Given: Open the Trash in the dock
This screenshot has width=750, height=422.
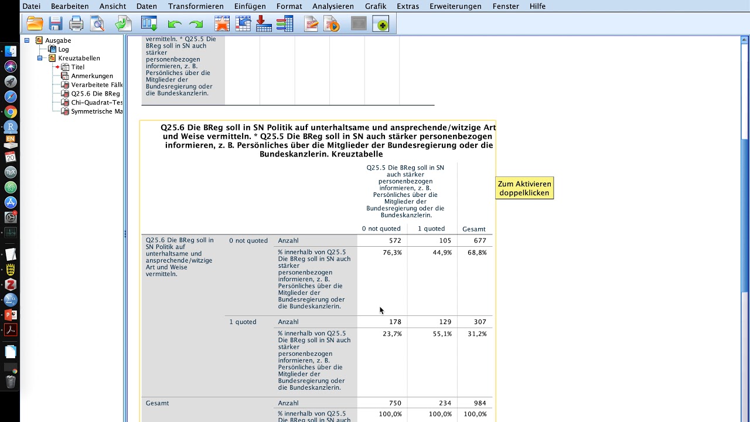Looking at the screenshot, I should [x=11, y=382].
